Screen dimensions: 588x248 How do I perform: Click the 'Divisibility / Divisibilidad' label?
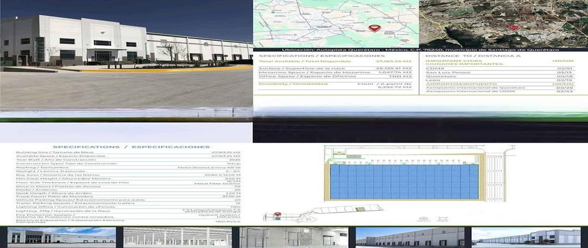pos(293,84)
